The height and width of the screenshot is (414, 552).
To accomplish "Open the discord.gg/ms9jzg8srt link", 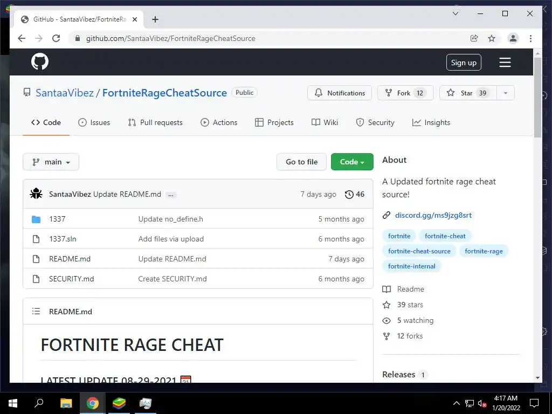I will [x=433, y=215].
